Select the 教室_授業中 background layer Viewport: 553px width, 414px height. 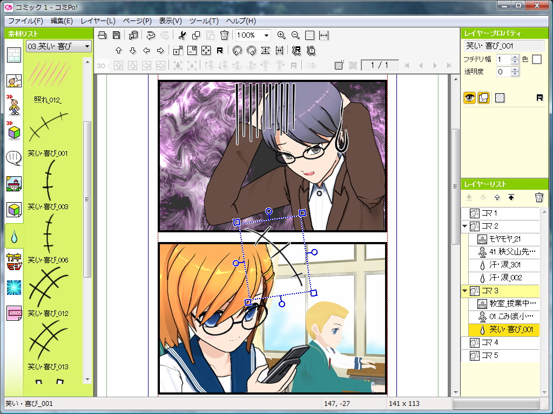[504, 303]
